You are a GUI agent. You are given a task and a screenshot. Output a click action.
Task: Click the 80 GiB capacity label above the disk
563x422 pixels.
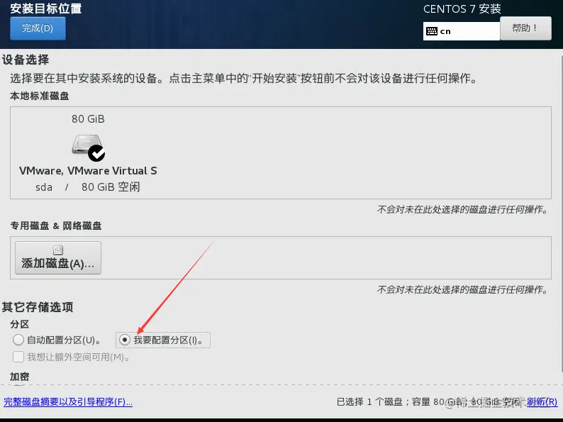tap(88, 119)
